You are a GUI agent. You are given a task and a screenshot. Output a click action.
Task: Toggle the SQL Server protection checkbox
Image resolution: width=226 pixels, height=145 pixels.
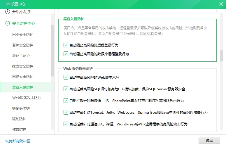[x=66, y=89]
